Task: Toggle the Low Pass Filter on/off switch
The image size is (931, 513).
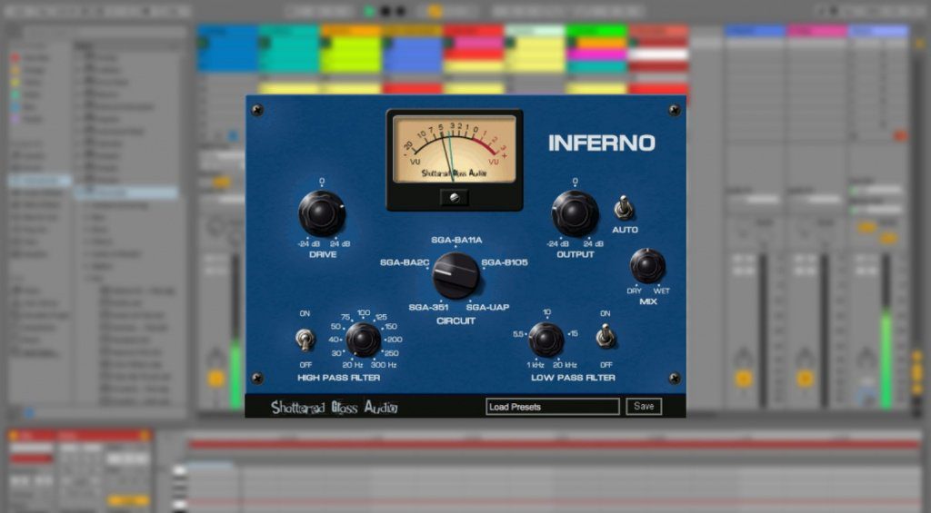Action: pyautogui.click(x=605, y=336)
